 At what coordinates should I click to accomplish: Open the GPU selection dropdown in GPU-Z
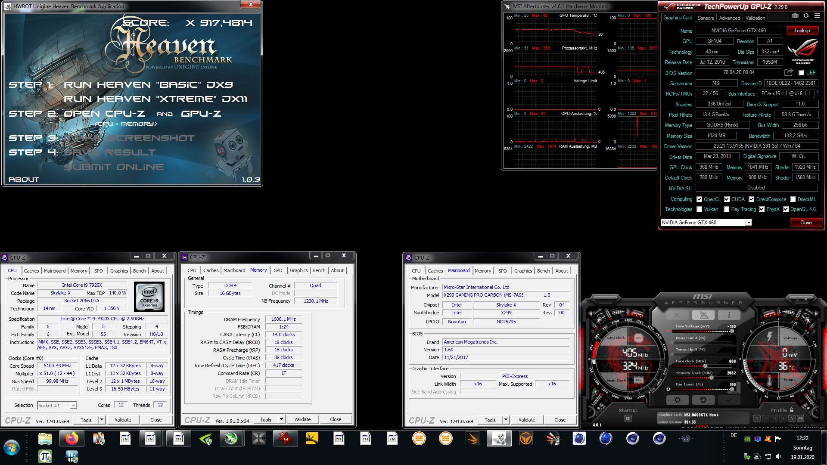coord(749,223)
